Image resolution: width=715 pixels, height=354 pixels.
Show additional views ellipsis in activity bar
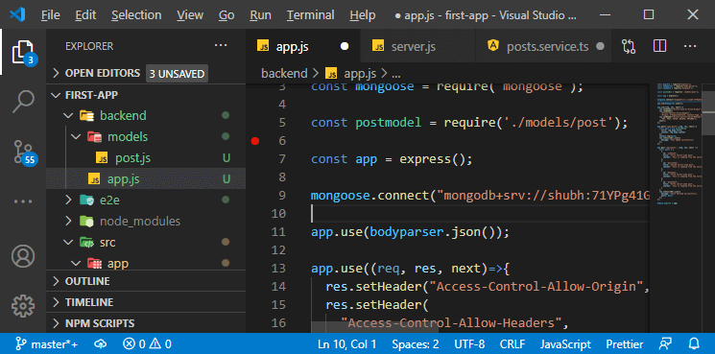(x=23, y=201)
